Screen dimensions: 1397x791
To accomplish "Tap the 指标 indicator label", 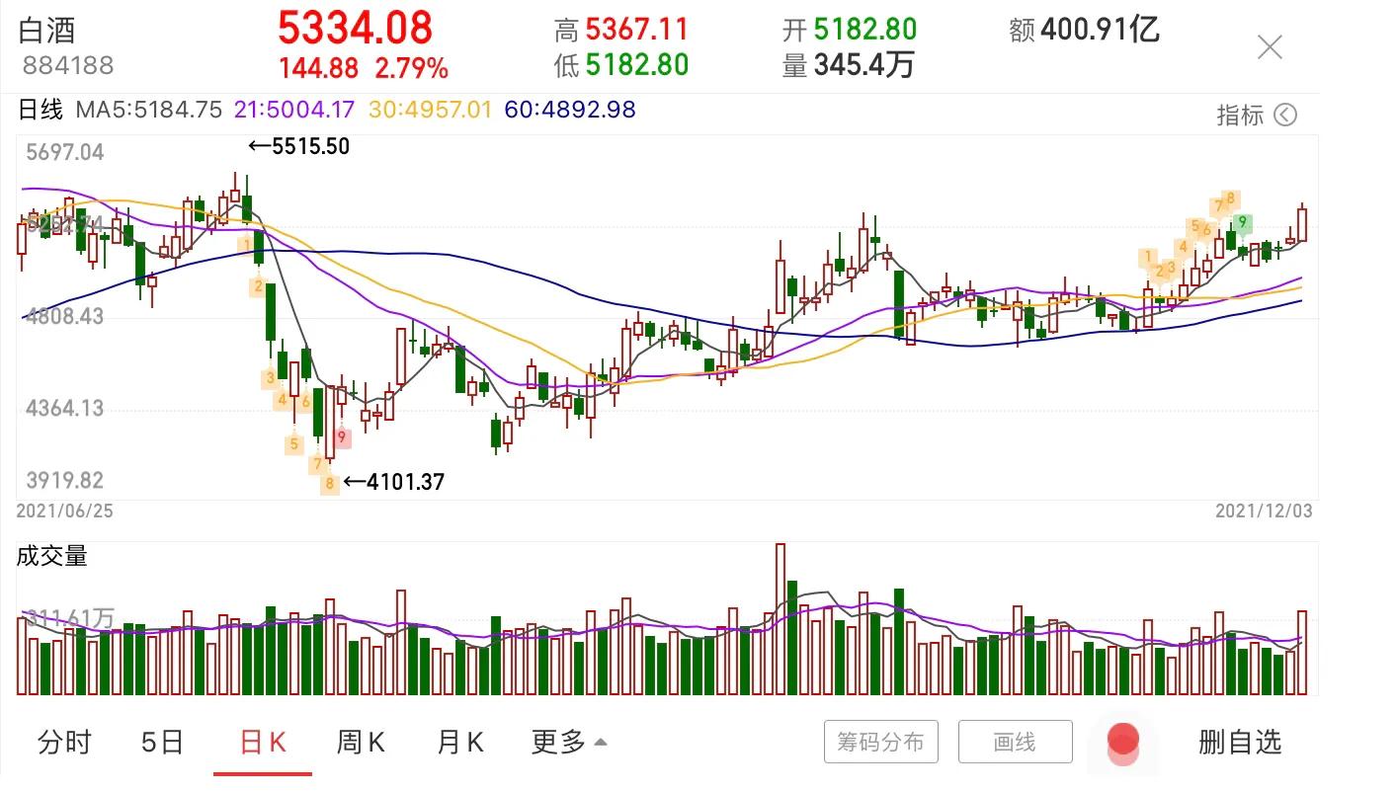I will pos(1240,116).
